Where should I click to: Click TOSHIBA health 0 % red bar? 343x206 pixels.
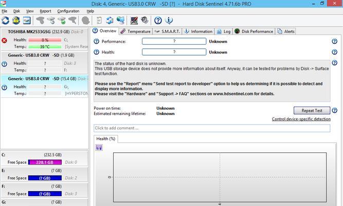[45, 40]
